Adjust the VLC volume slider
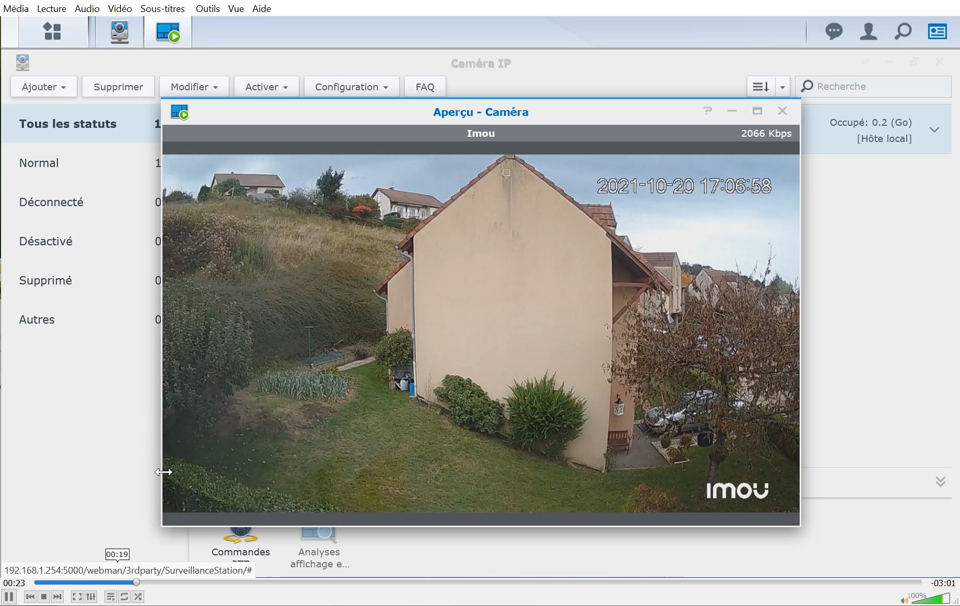960x606 pixels. pyautogui.click(x=931, y=599)
